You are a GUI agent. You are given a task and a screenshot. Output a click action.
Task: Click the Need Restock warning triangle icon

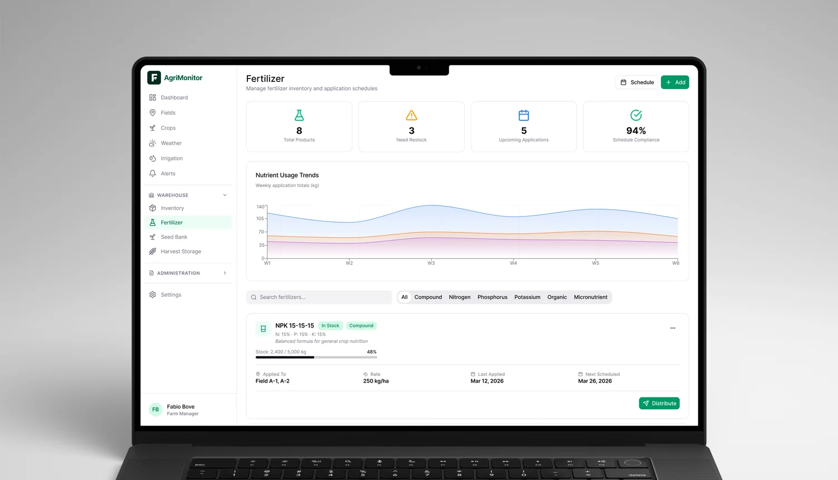[x=412, y=115]
